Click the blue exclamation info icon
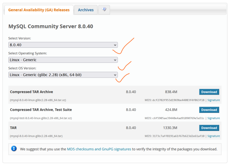This screenshot has width=240, height=168. 14,149
